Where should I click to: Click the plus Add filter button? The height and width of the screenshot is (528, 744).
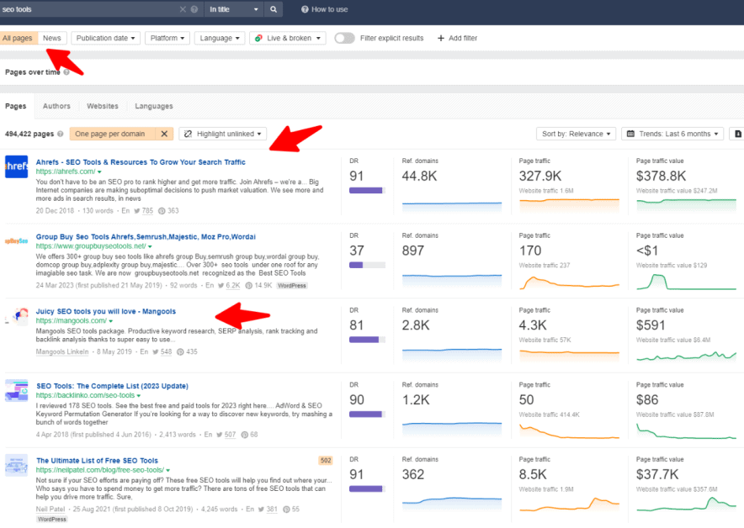pos(457,38)
